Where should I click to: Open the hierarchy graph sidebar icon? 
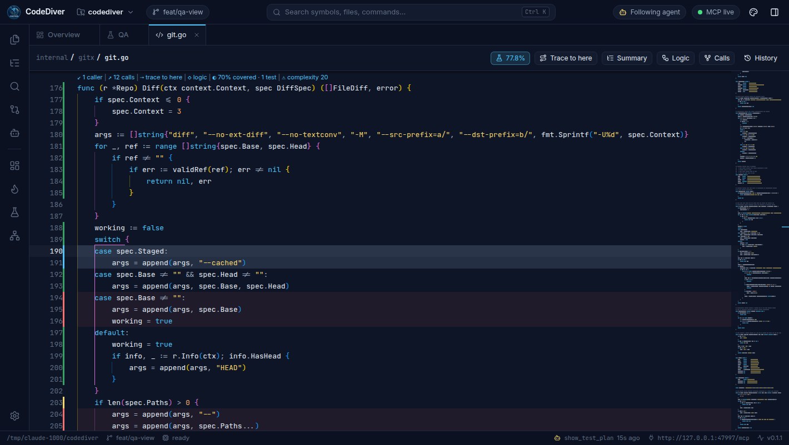pos(15,235)
